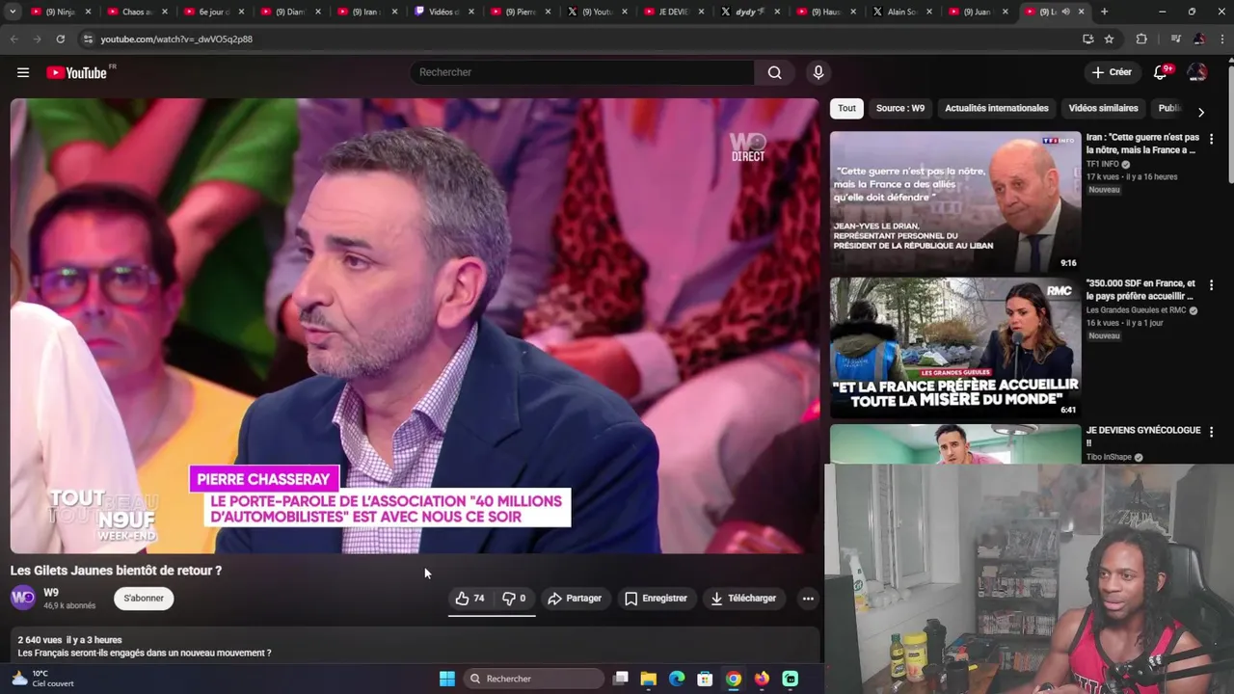Subscribe to W9 with S'abonner
The image size is (1234, 694).
point(144,599)
